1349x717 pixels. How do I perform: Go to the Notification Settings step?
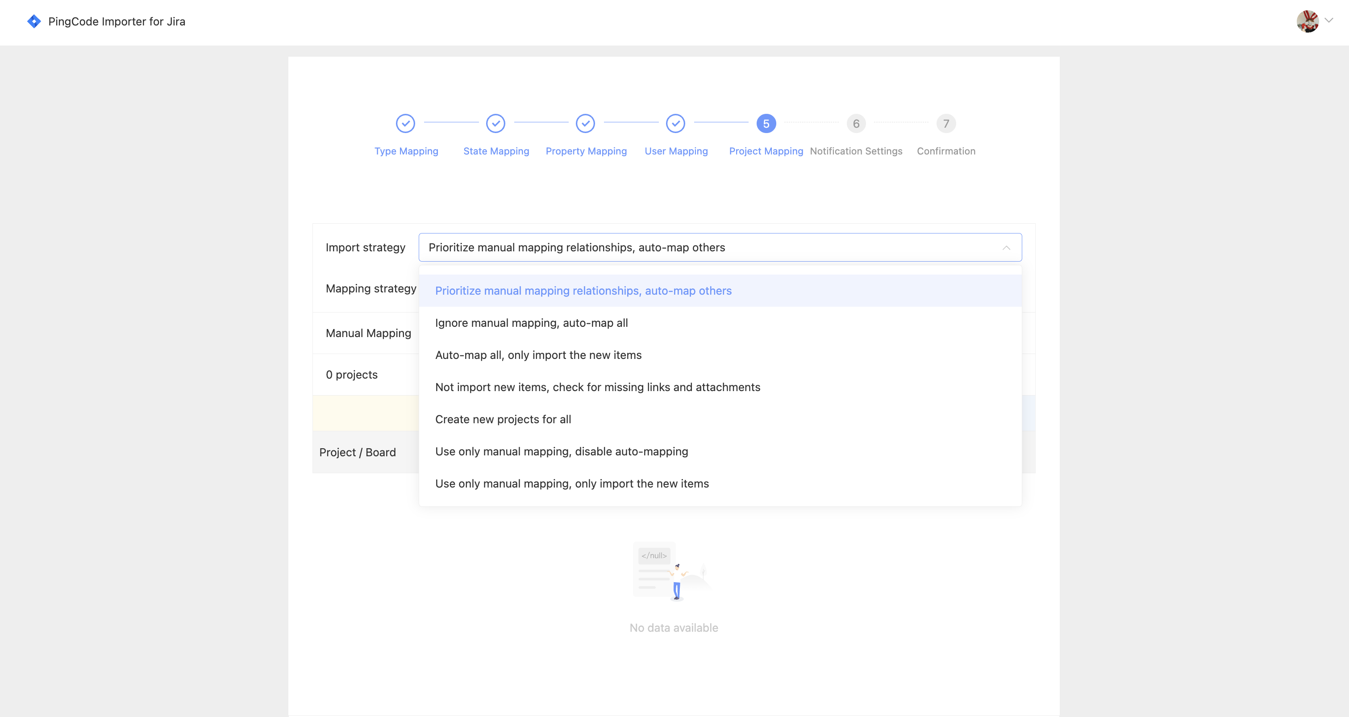tap(856, 151)
